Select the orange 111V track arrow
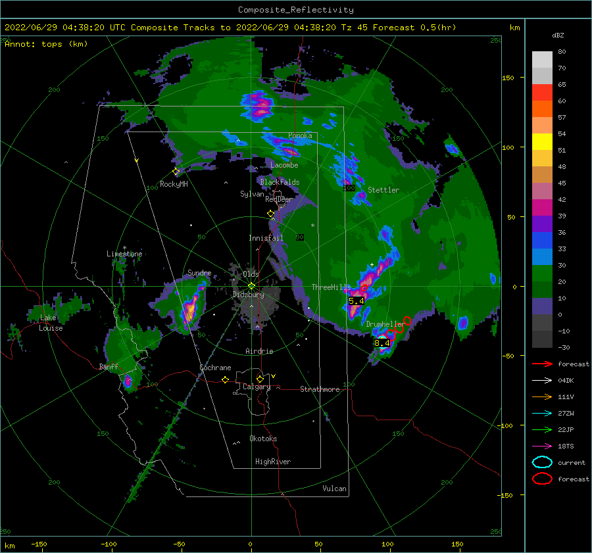Image resolution: width=592 pixels, height=553 pixels. pyautogui.click(x=542, y=397)
